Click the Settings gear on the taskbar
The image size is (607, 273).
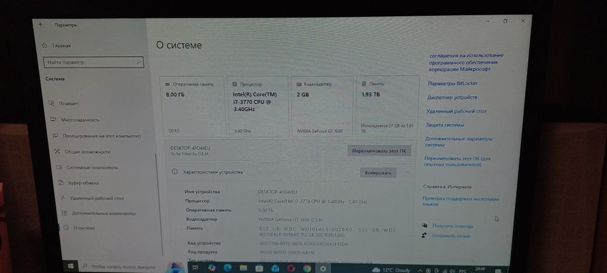tap(323, 269)
